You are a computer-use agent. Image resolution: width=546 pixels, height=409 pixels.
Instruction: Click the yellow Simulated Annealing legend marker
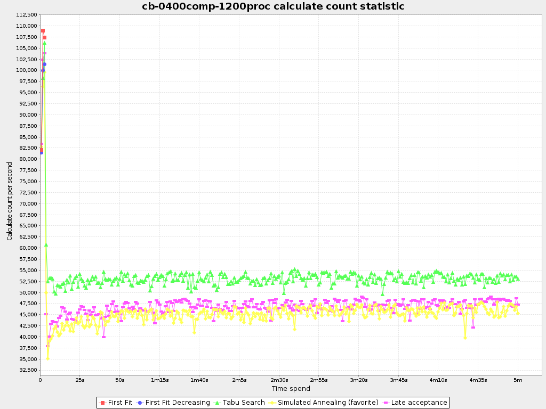point(272,403)
